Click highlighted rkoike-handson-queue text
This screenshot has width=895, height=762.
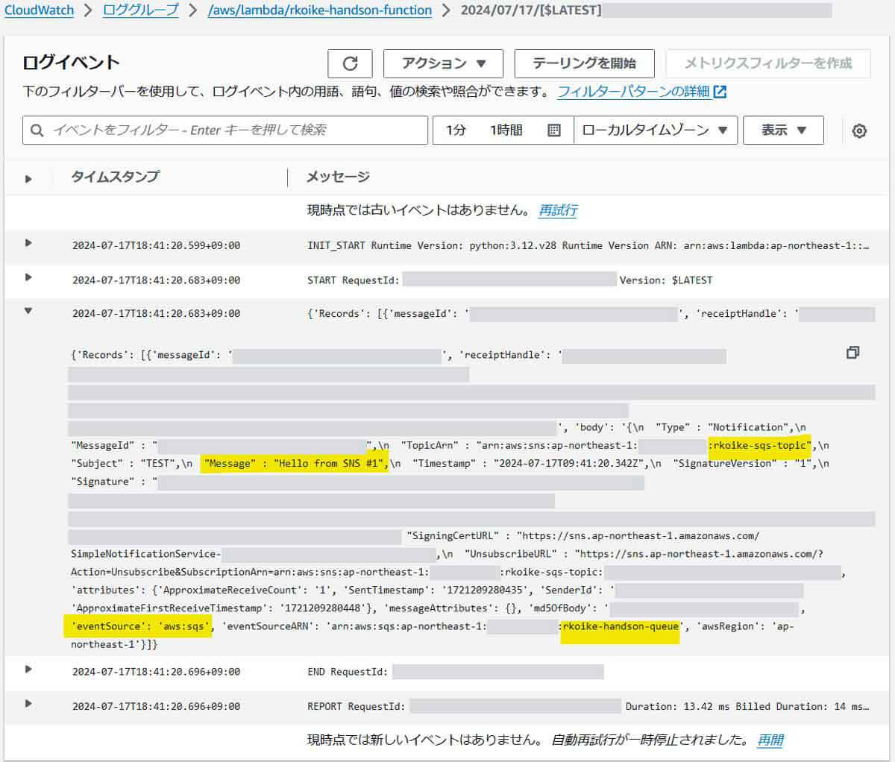tap(620, 626)
